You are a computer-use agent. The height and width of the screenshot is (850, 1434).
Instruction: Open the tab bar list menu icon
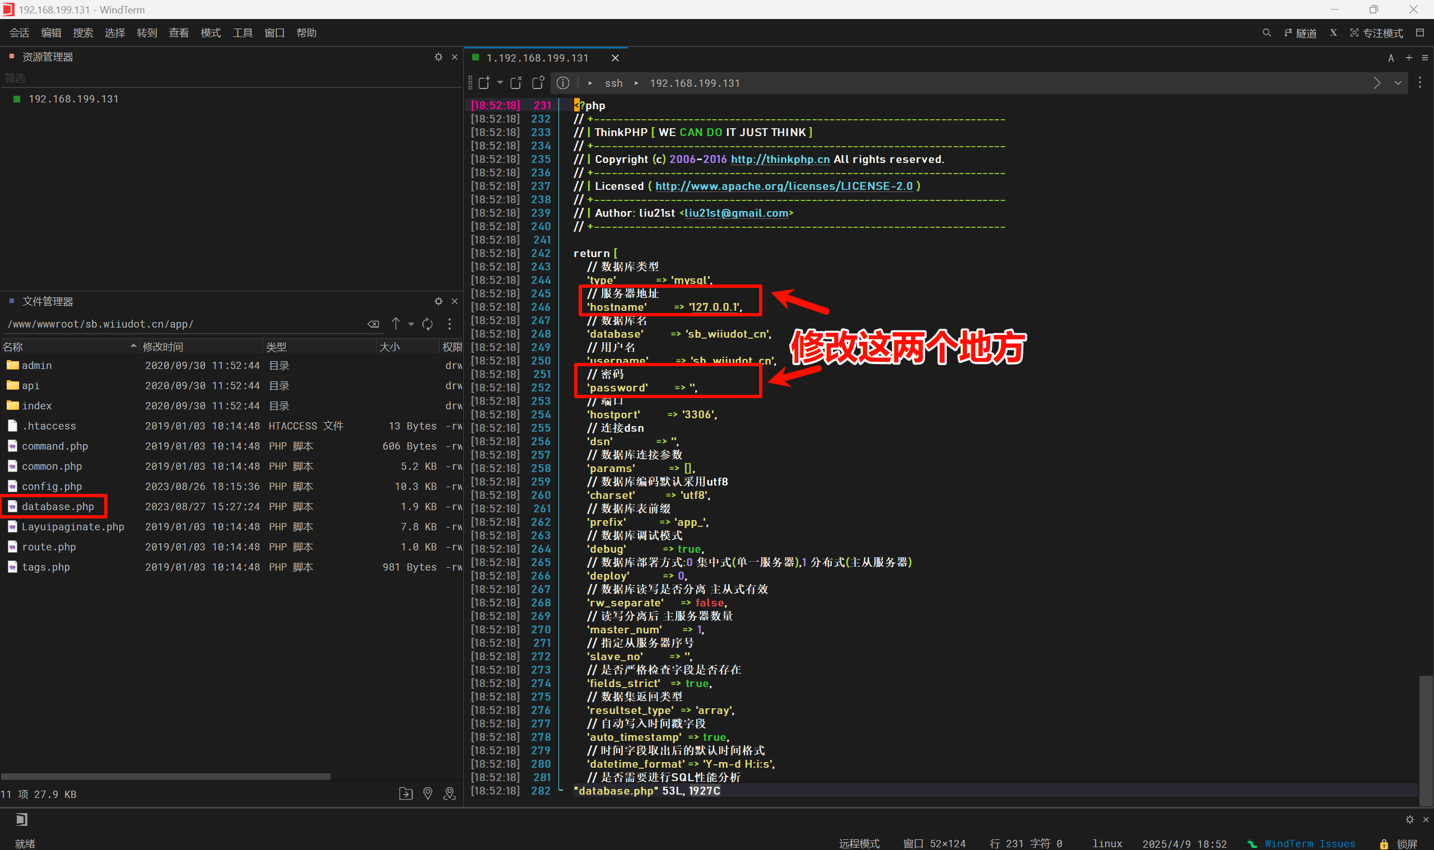1425,58
